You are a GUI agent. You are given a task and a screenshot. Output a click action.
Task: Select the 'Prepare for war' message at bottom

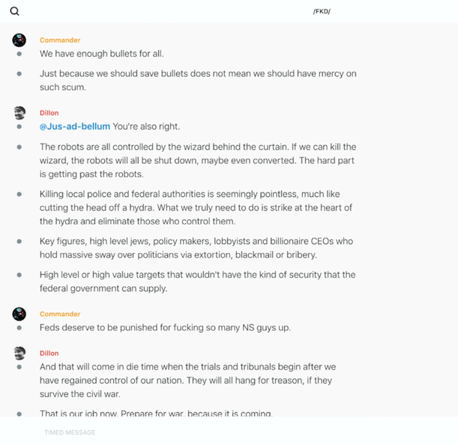pos(156,414)
